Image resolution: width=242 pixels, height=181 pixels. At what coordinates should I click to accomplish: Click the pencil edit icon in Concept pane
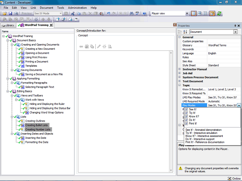click(x=99, y=46)
